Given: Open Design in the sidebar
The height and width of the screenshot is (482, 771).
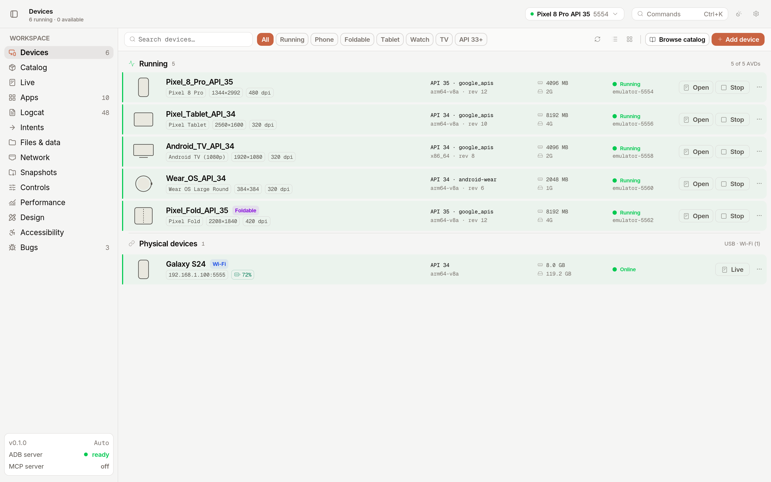Looking at the screenshot, I should coord(59,217).
